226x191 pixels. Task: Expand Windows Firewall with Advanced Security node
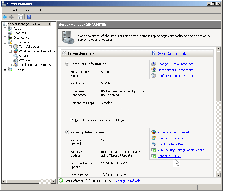tap(10, 51)
